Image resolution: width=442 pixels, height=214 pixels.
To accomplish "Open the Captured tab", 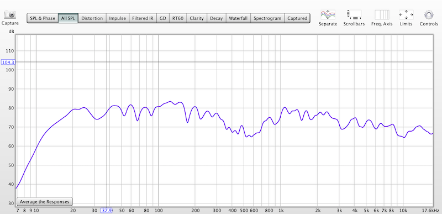I will (x=297, y=18).
